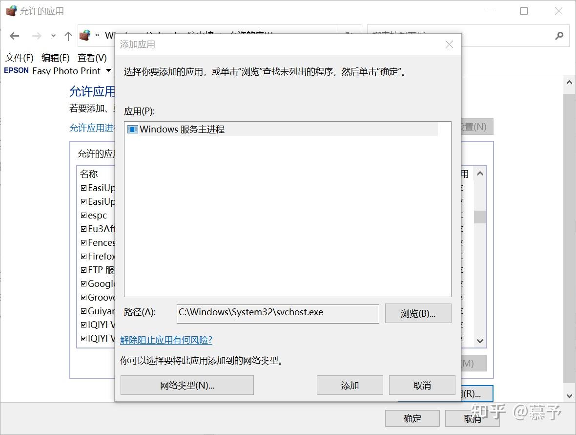Click the main window scroll-up arrow

(569, 83)
